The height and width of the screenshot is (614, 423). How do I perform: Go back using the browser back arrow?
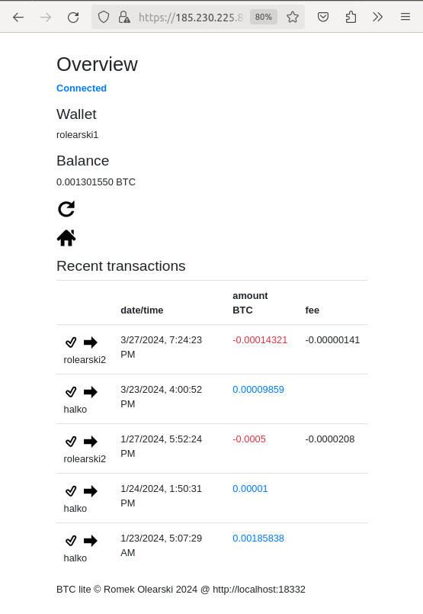coord(18,18)
